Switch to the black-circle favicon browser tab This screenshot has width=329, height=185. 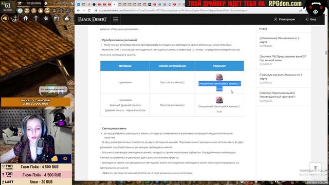pos(94,4)
